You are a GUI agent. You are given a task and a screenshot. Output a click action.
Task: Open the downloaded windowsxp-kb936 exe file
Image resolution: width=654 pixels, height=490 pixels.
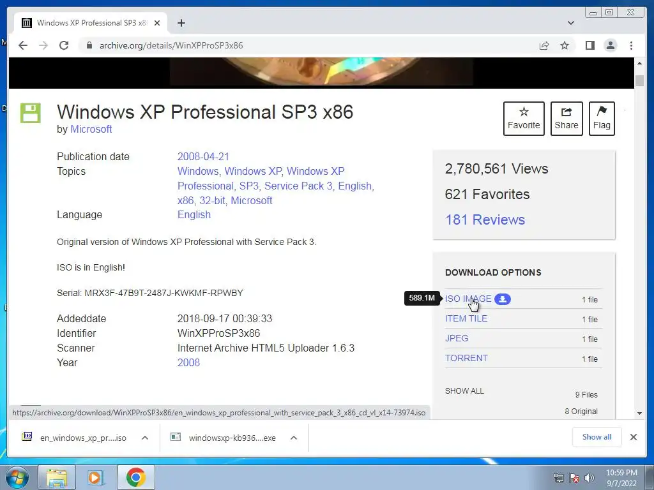[224, 438]
